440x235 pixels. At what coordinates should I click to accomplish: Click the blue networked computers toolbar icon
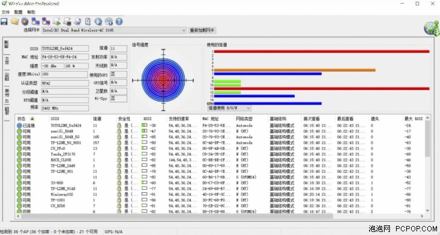point(36,21)
